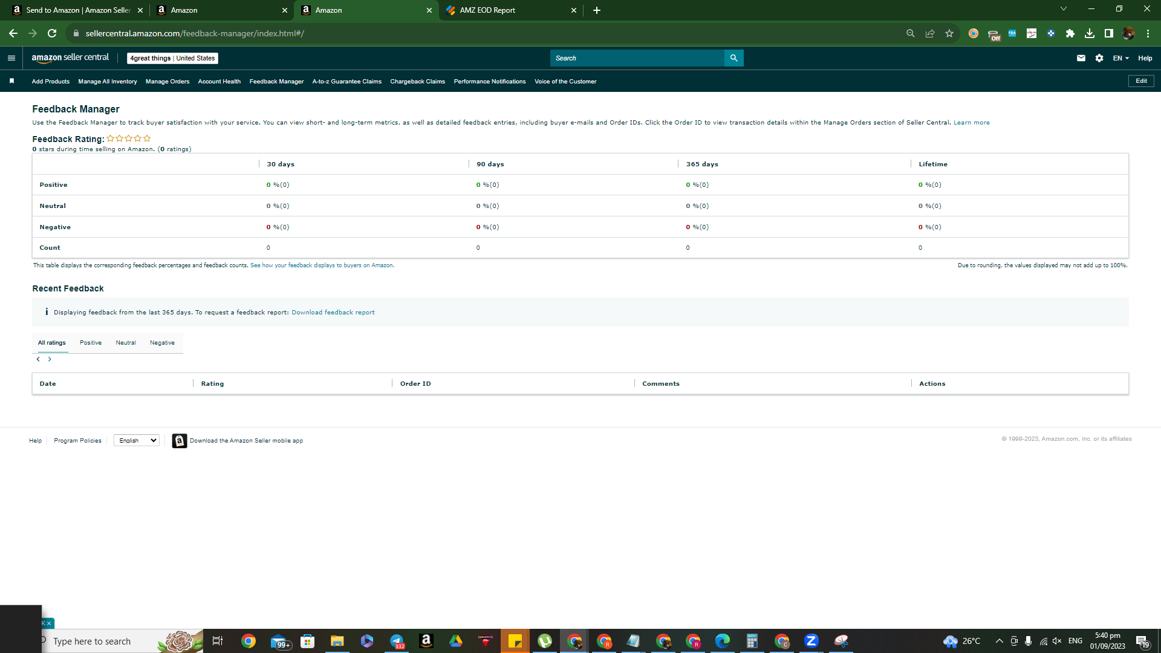
Task: Click the amazon seller central logo
Action: [70, 58]
